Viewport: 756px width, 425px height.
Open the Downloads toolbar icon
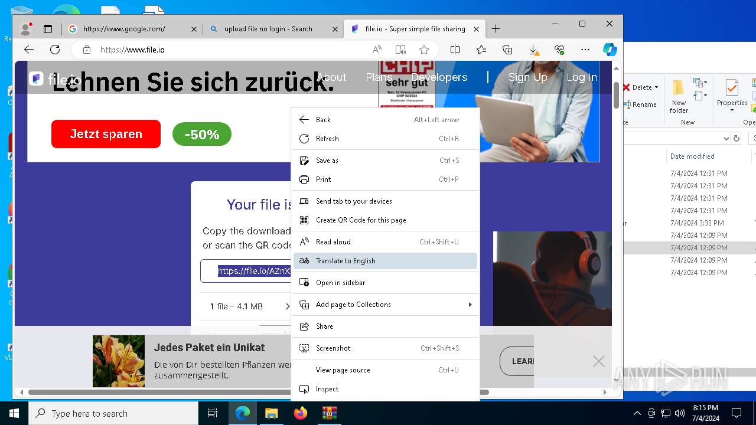point(533,50)
